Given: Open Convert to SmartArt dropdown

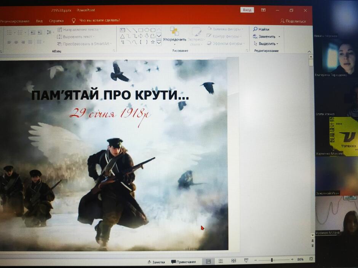Looking at the screenshot, I should (x=84, y=44).
